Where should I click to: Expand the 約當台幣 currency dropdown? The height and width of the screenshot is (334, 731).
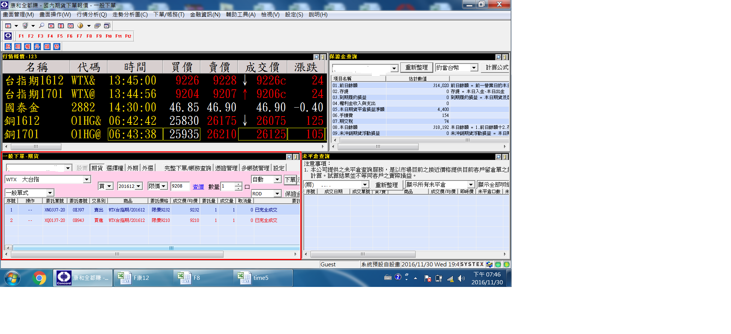[x=474, y=68]
